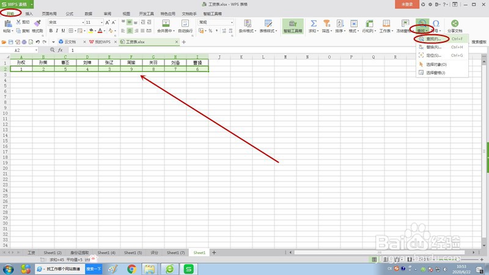The height and width of the screenshot is (275, 489).
Task: Click the 未登录 login button
Action: tap(407, 4)
